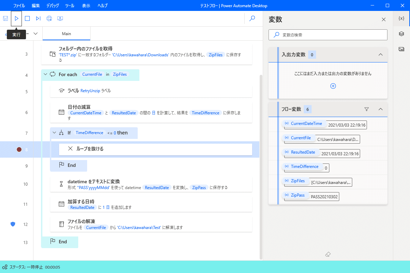Select the 日付の減算 action
Image resolution: width=410 pixels, height=273 pixels.
pyautogui.click(x=151, y=112)
